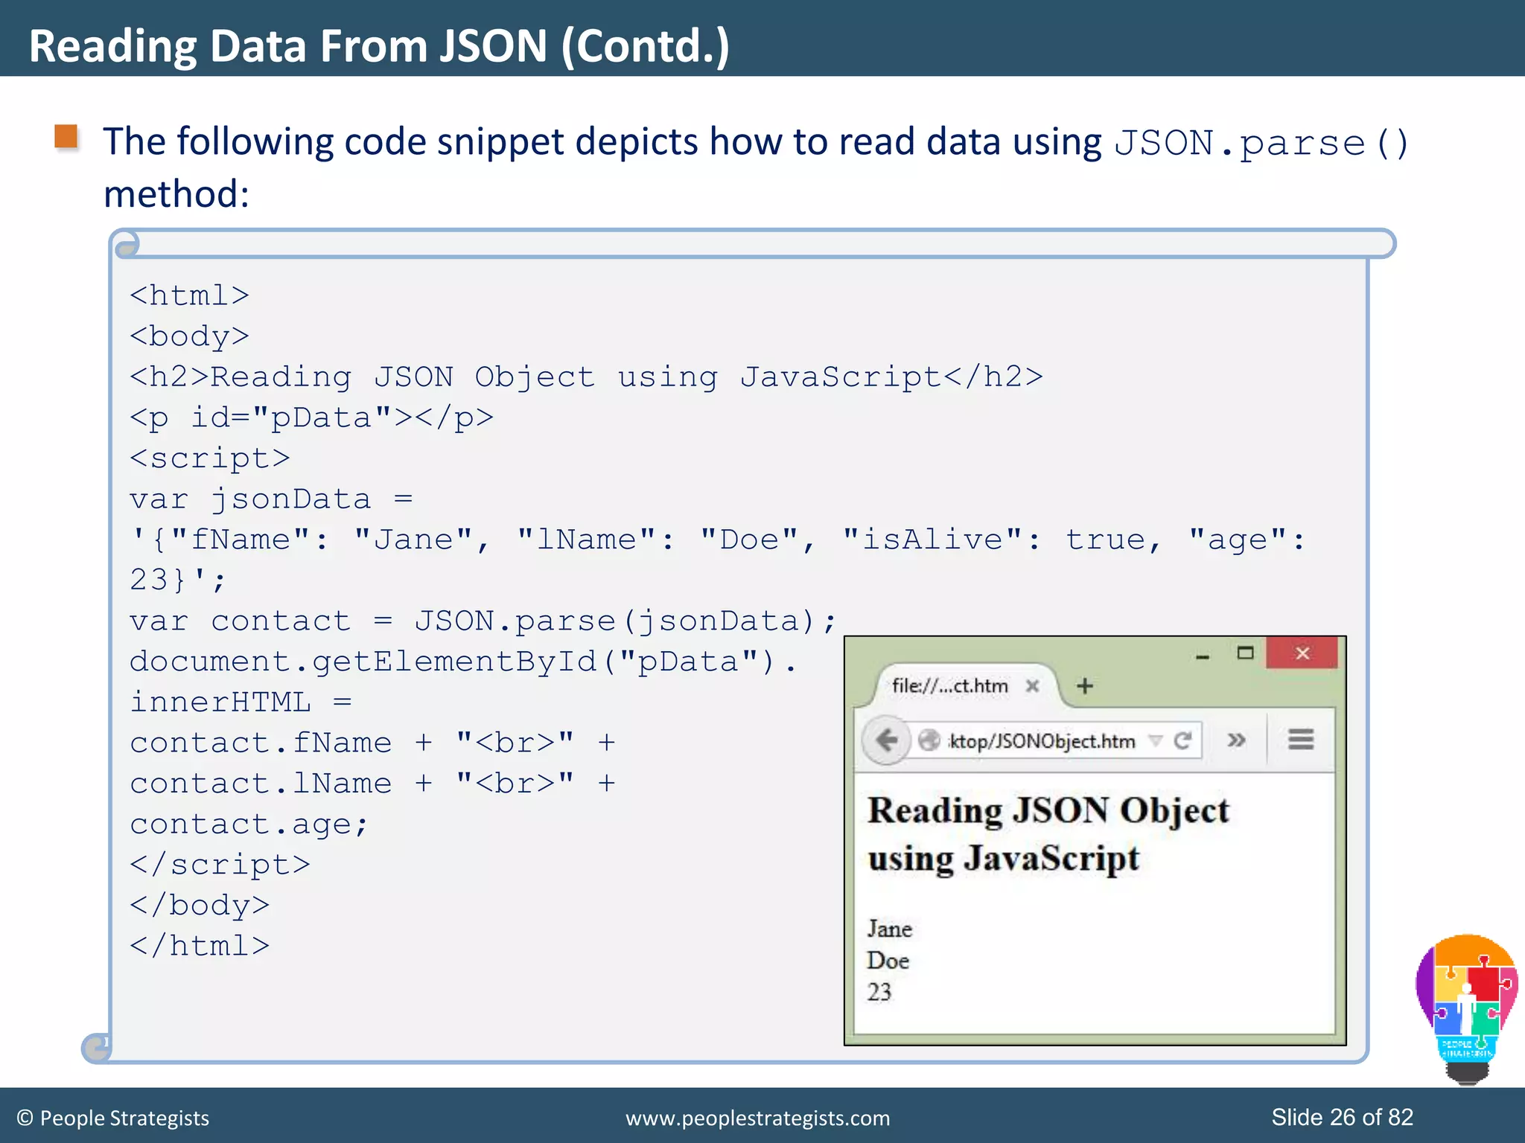Minimize the browser window
The height and width of the screenshot is (1143, 1525).
[x=1203, y=656]
